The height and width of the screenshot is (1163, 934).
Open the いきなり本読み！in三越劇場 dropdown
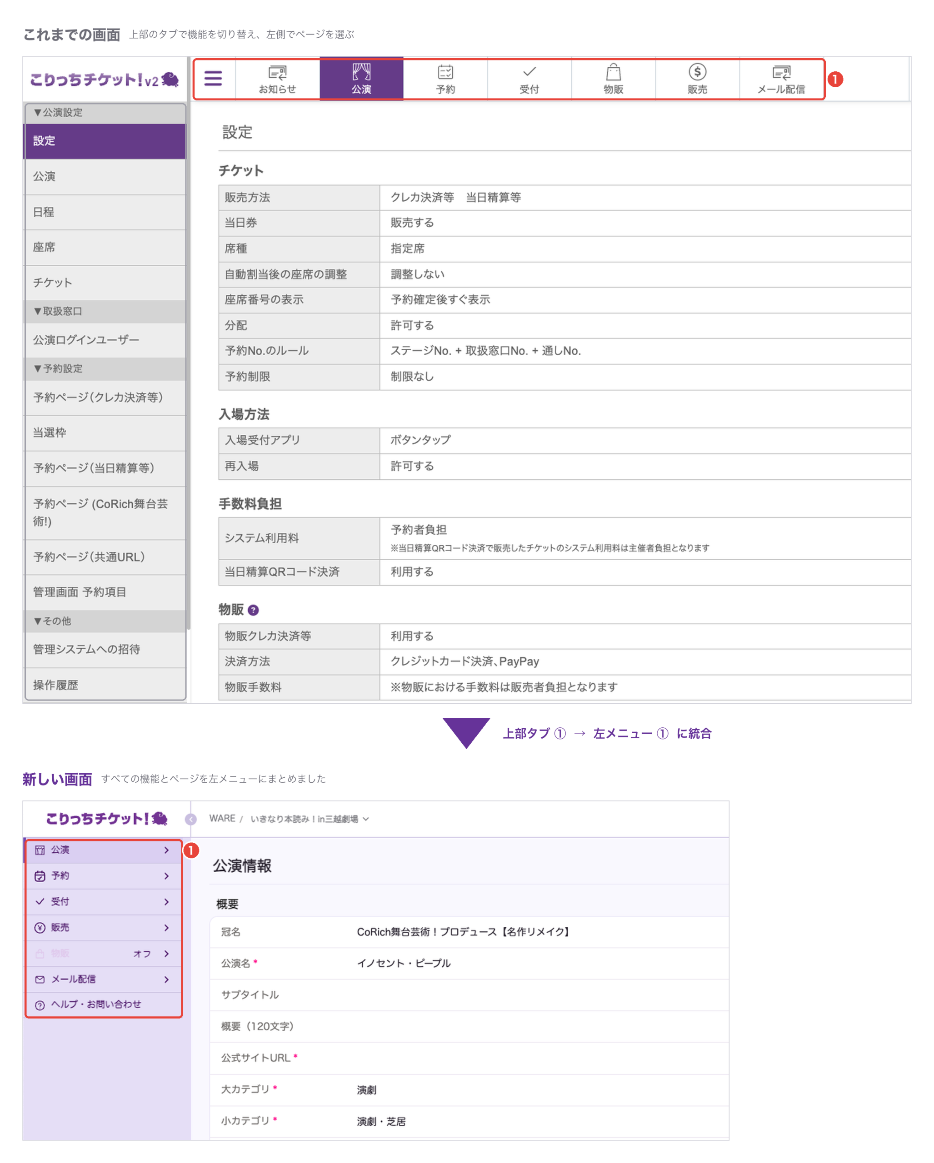(310, 819)
